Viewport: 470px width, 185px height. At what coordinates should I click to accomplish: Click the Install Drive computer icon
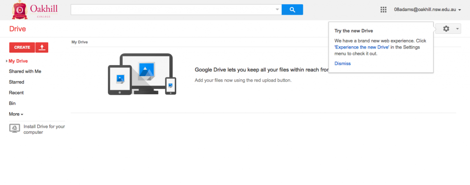point(15,128)
